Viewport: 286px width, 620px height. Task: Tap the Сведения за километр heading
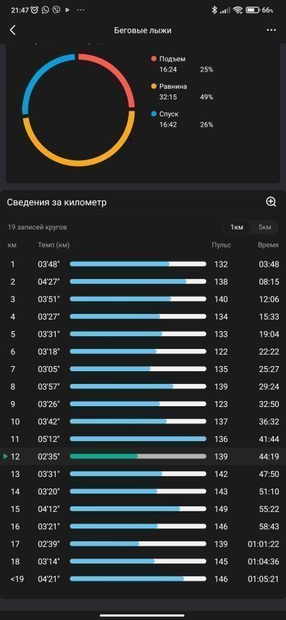pos(57,202)
